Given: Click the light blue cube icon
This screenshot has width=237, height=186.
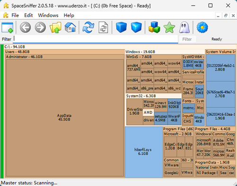Looking at the screenshot, I should 136,28.
